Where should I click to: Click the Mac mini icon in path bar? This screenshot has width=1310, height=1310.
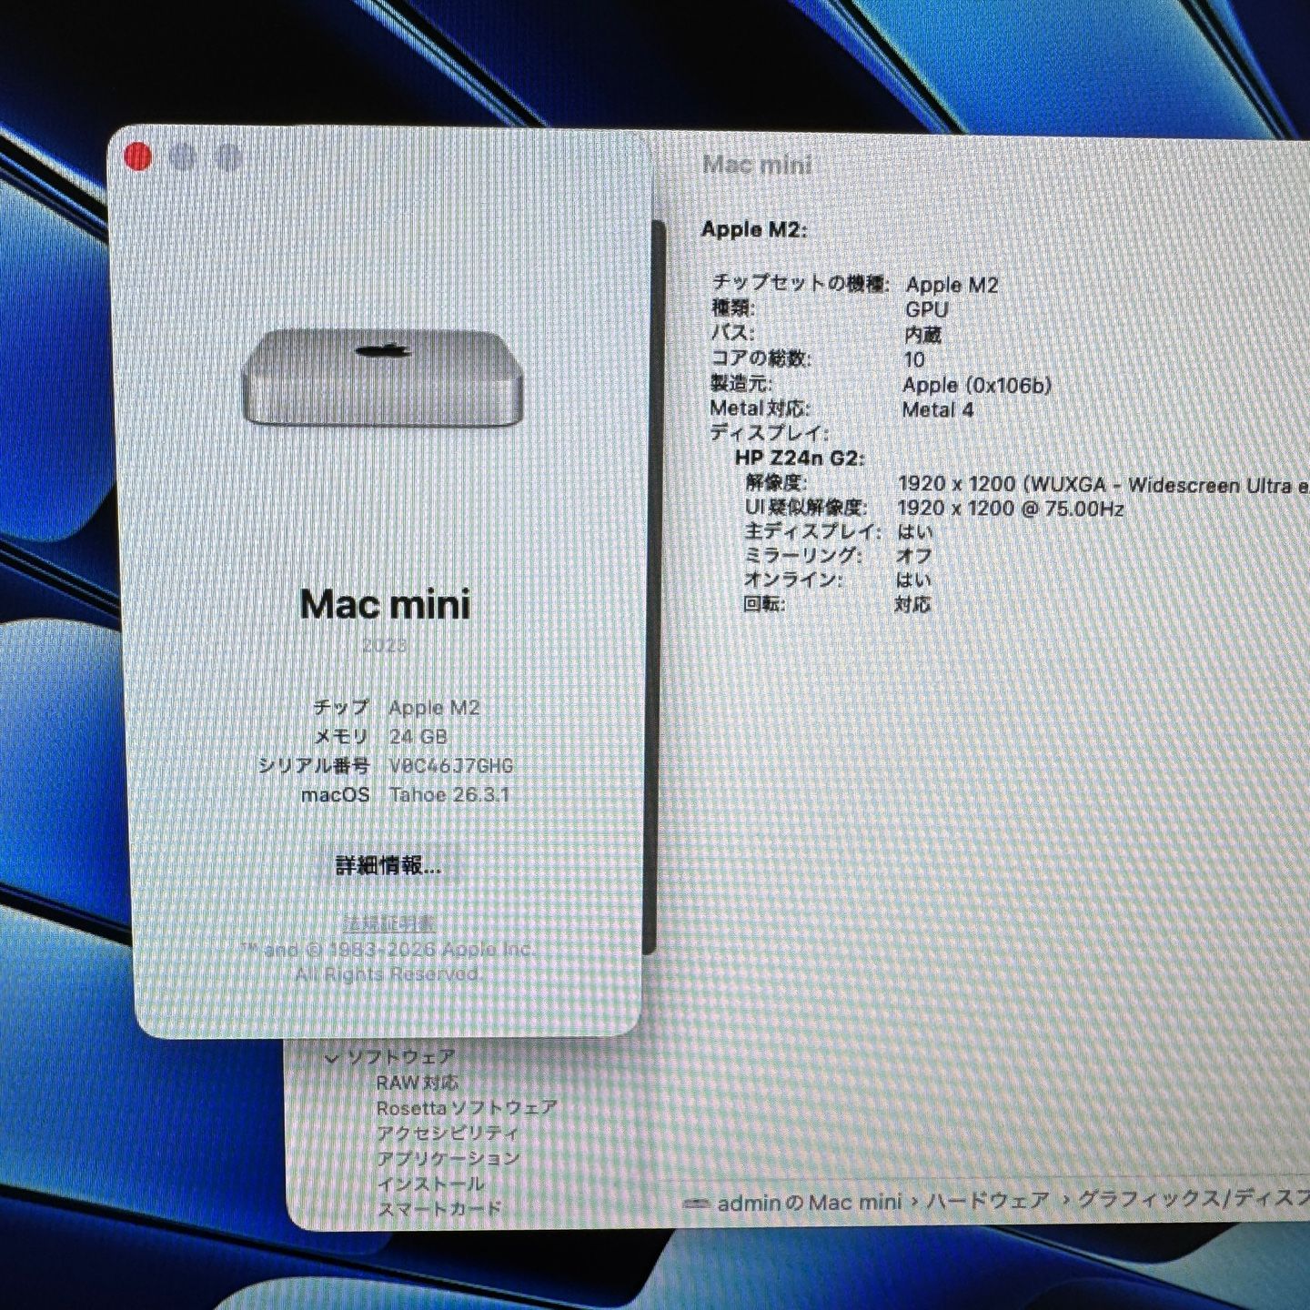click(697, 1204)
